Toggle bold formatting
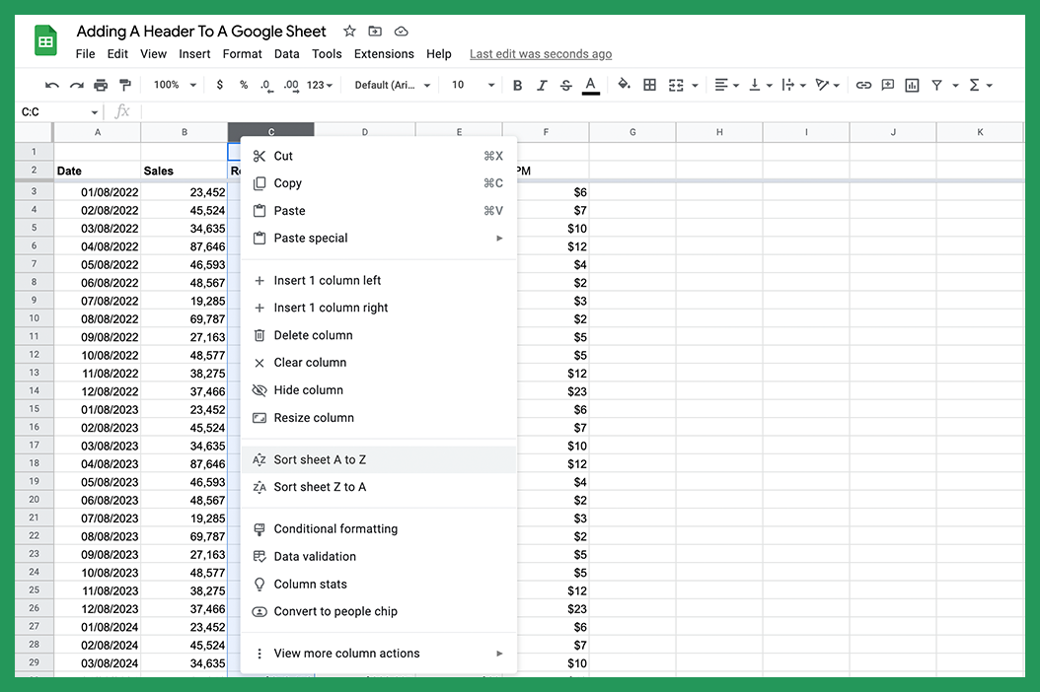1040x692 pixels. [517, 86]
